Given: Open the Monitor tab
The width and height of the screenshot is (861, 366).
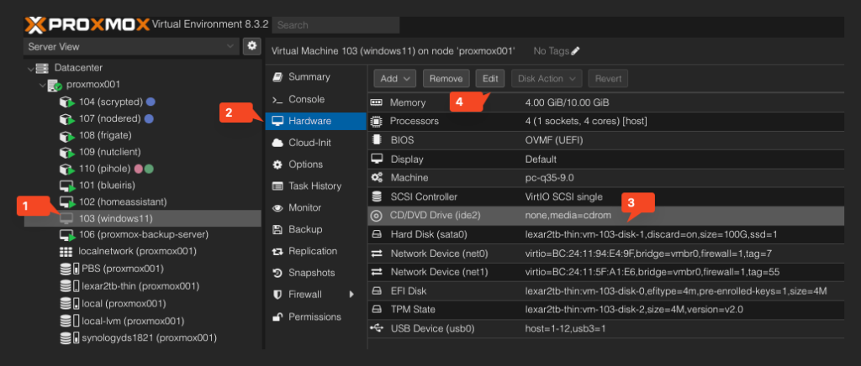Looking at the screenshot, I should pos(316,207).
